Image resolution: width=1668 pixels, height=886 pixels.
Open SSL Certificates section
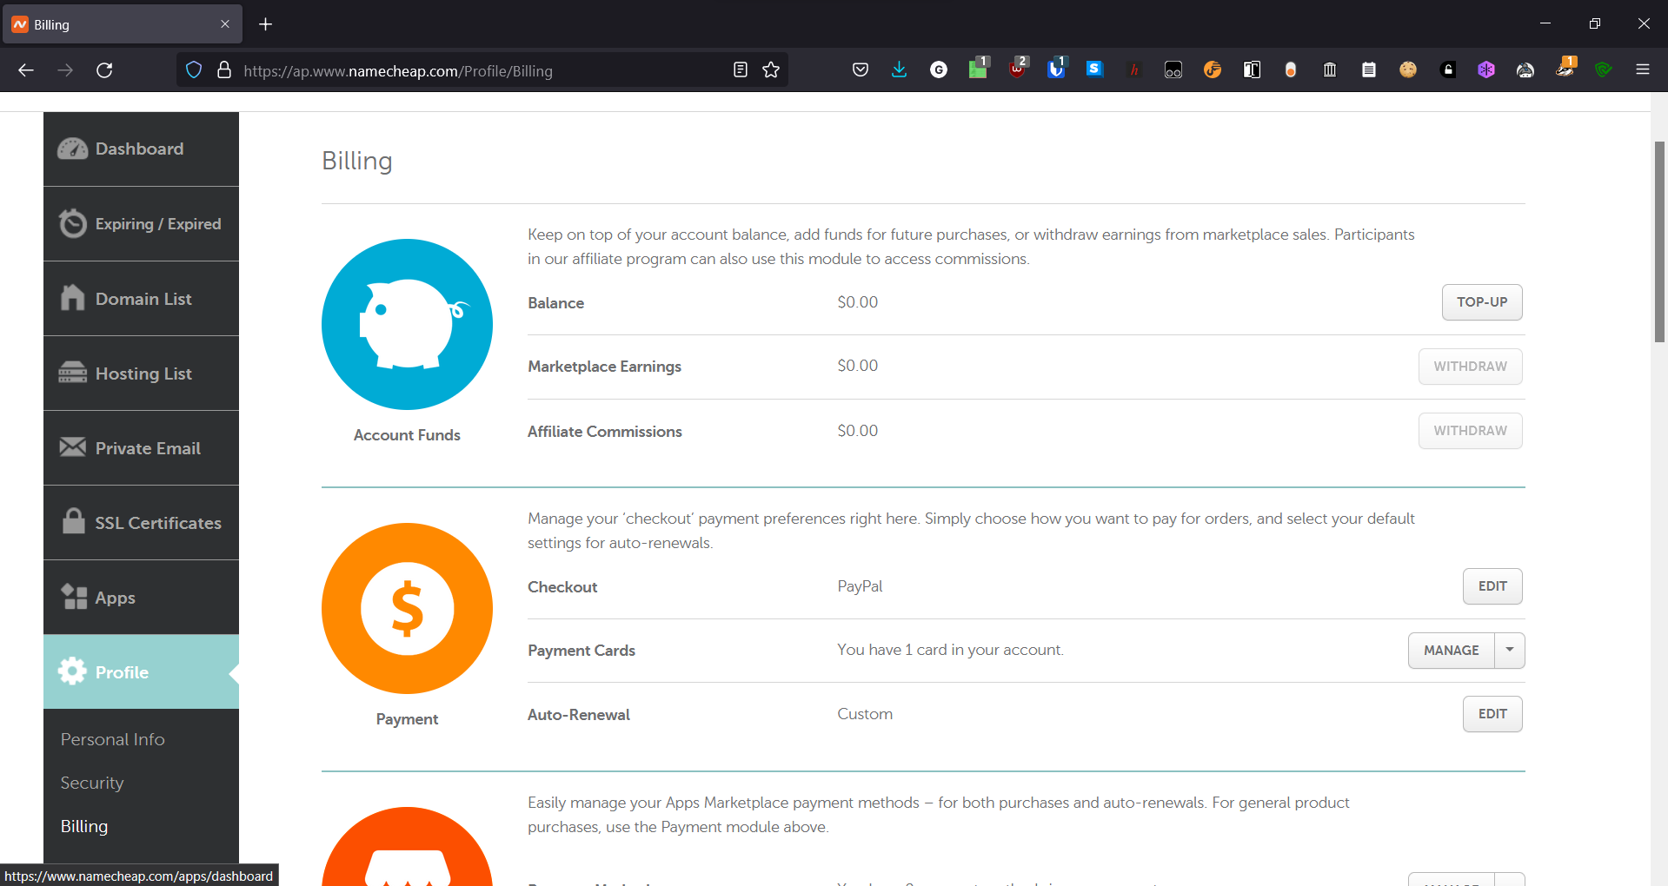[141, 522]
